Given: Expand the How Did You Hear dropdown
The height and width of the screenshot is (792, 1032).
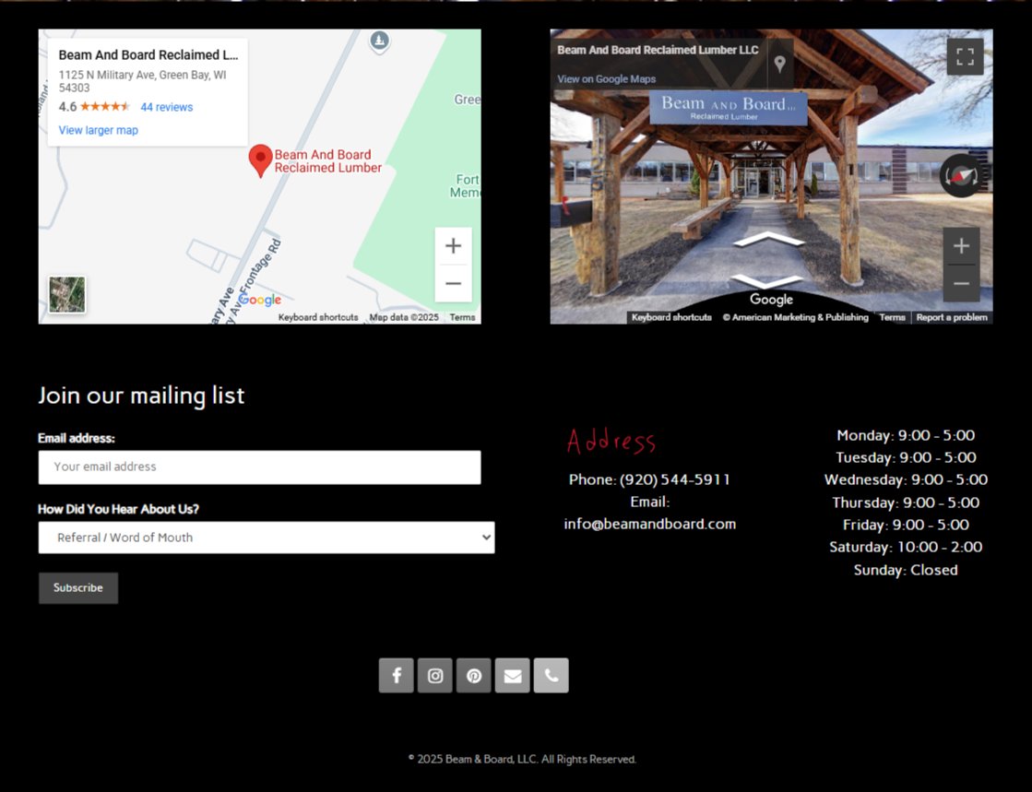Looking at the screenshot, I should [267, 538].
